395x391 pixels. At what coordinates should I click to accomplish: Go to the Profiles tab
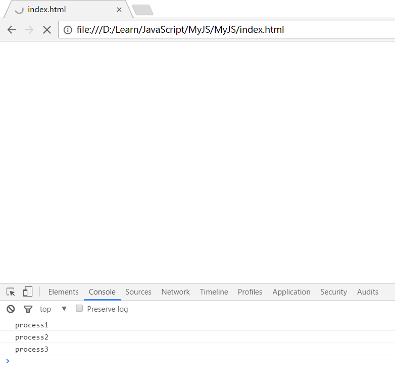[250, 292]
